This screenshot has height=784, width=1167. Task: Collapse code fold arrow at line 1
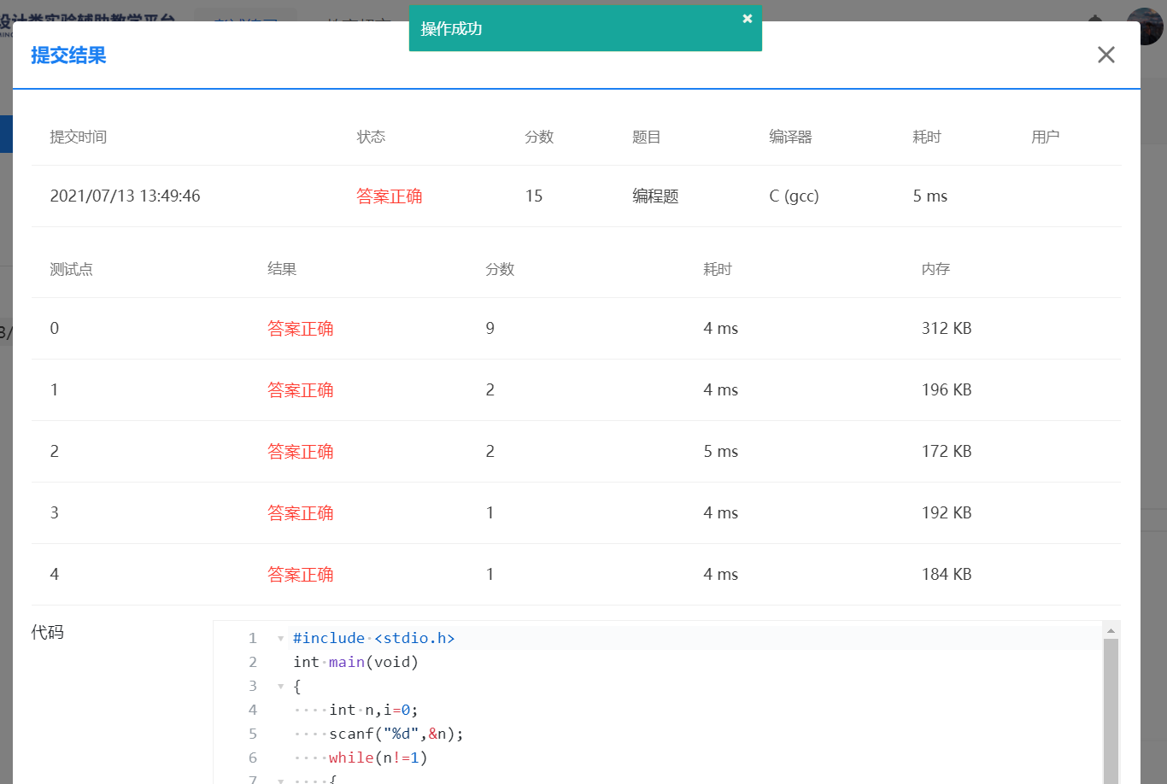(x=280, y=639)
